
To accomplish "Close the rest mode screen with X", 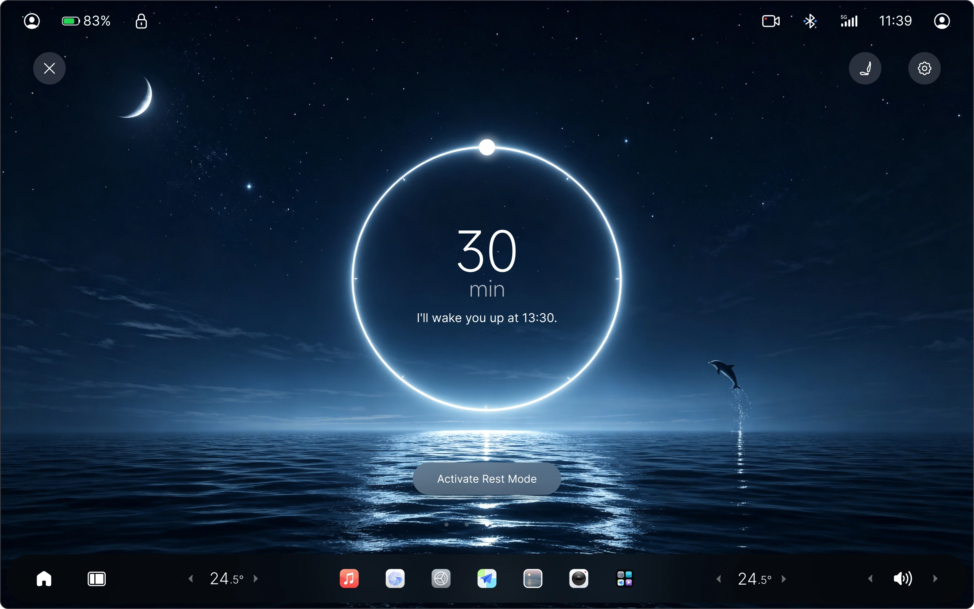I will (x=49, y=68).
